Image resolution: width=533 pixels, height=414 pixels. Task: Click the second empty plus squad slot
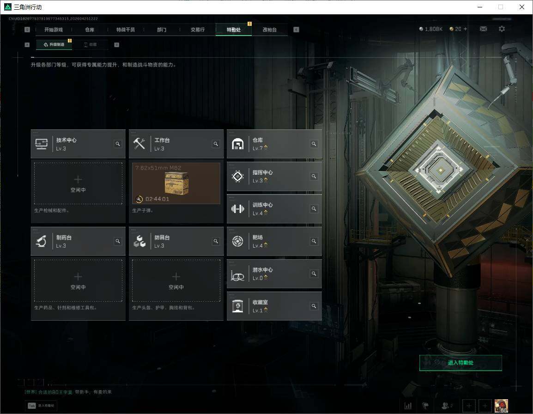coord(485,406)
